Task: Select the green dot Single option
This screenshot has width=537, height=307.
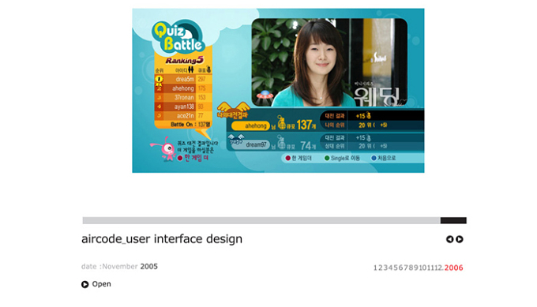Action: pyautogui.click(x=342, y=158)
